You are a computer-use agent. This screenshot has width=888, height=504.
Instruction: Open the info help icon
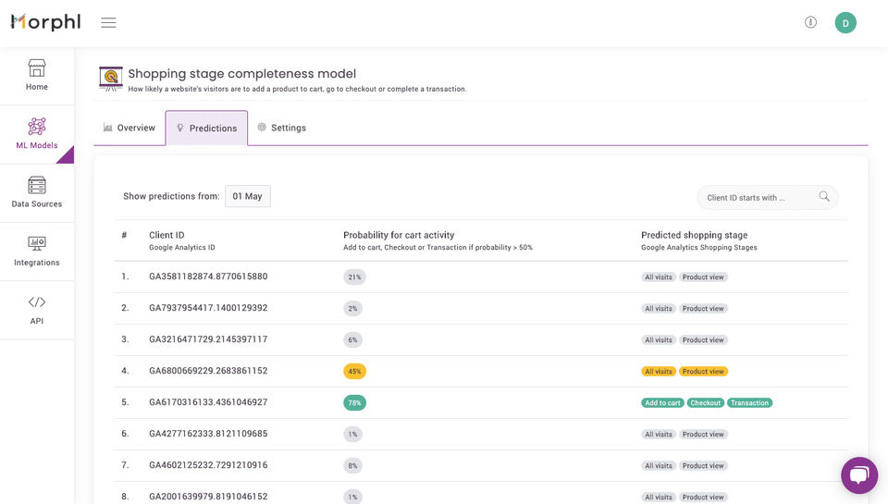point(810,22)
